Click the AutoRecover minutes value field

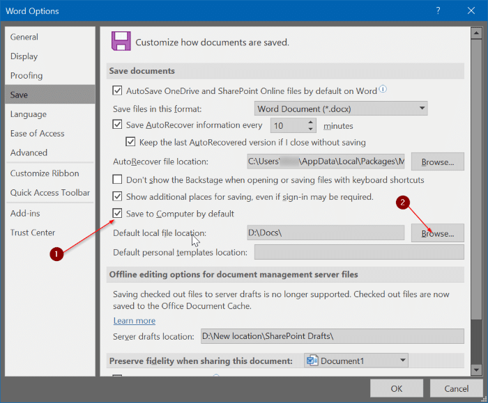click(289, 125)
